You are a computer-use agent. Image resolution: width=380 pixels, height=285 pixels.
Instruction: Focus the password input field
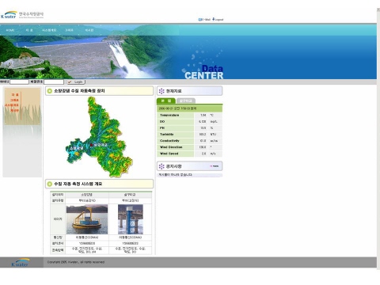(x=54, y=82)
